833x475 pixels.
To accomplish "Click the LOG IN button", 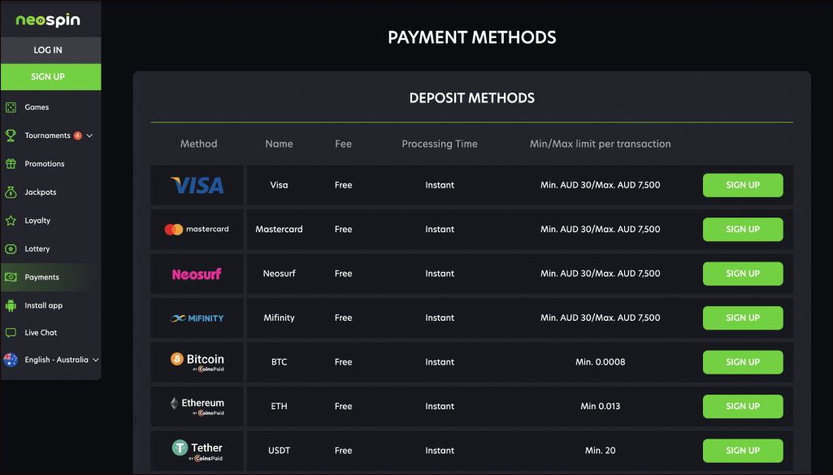I will [51, 50].
